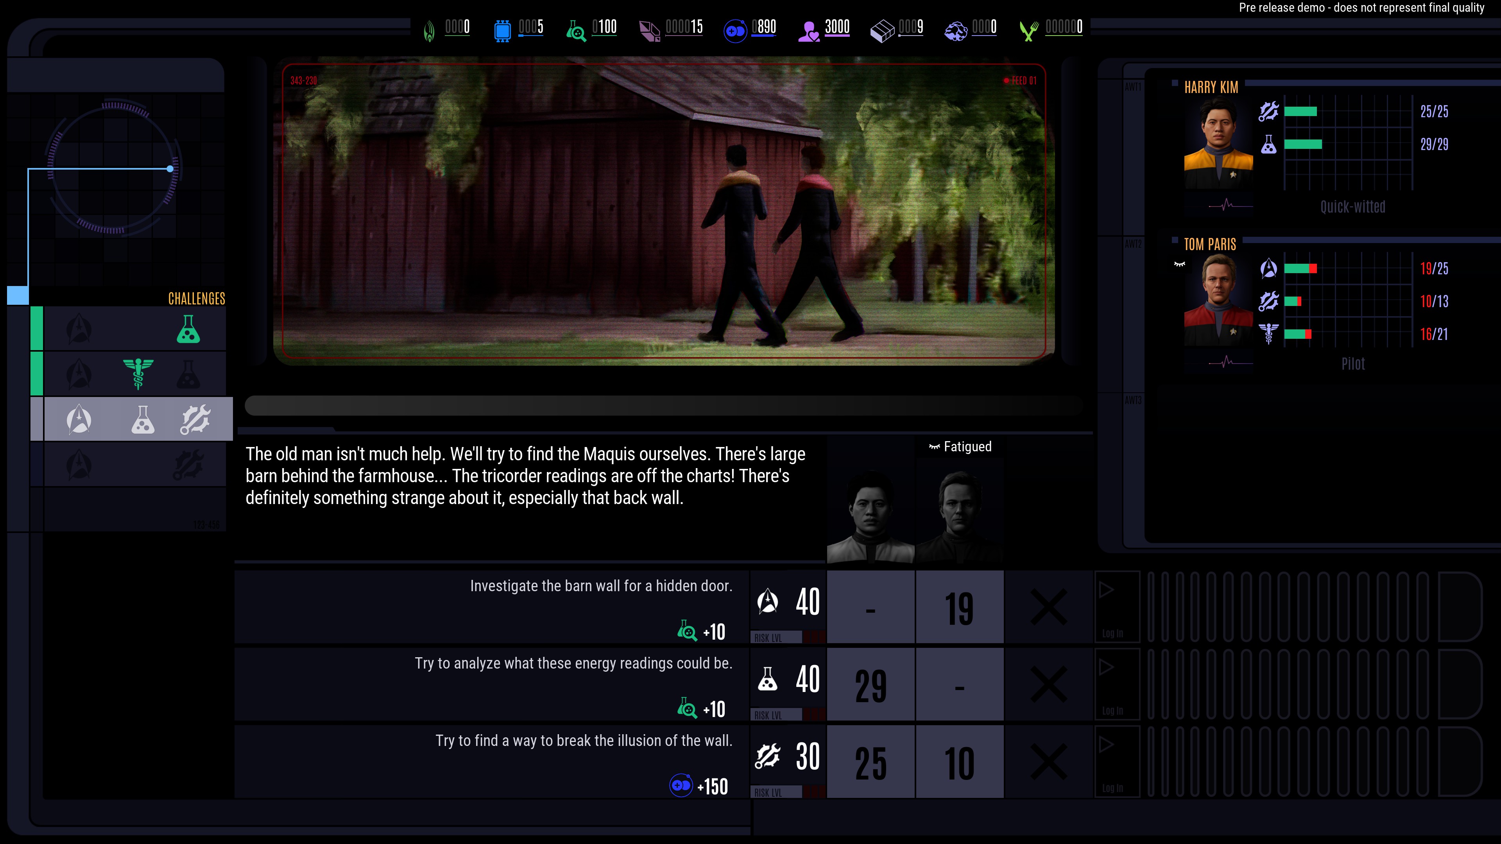Click the green medical caduceus challenge icon
1501x844 pixels.
pyautogui.click(x=138, y=374)
